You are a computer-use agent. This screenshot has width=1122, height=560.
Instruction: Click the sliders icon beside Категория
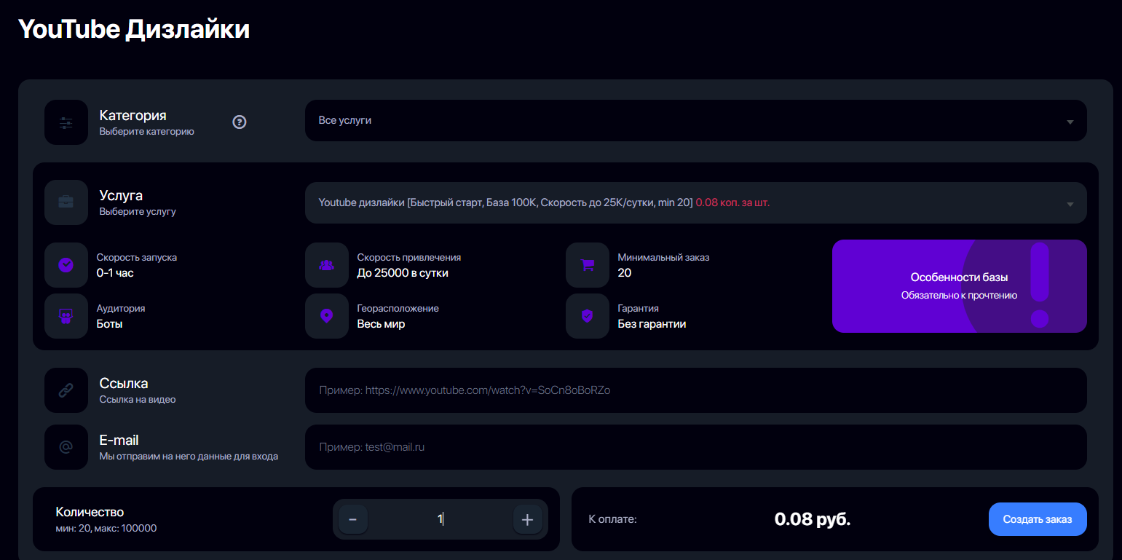click(x=66, y=122)
